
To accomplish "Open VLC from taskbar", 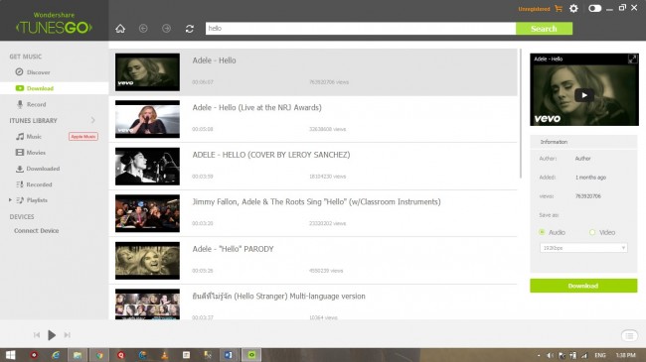I will (x=164, y=355).
